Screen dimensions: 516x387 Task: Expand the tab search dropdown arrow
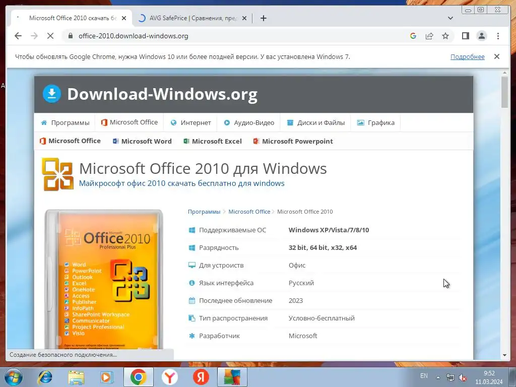(x=450, y=18)
